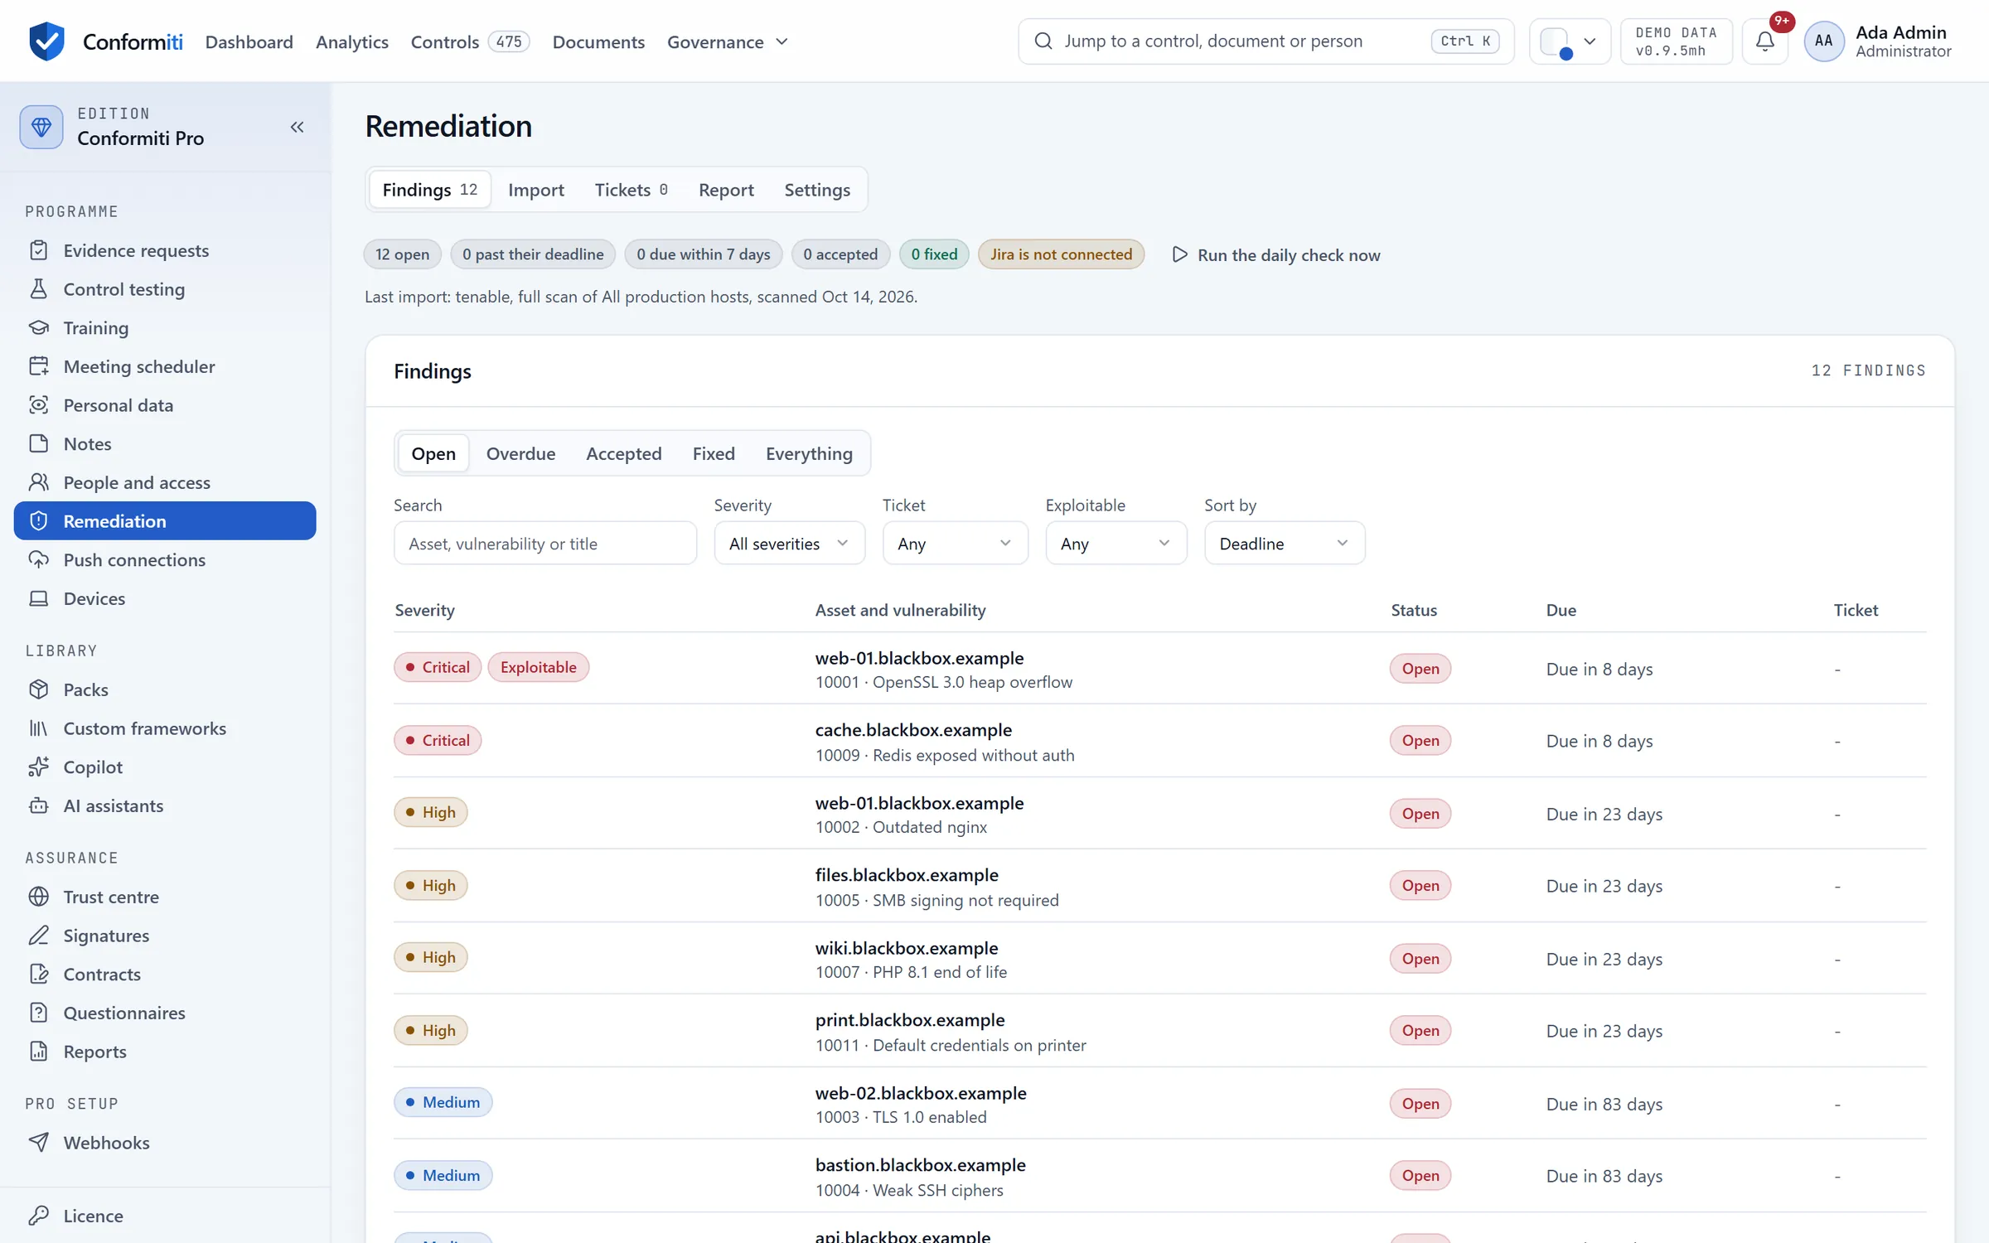Click the Exploitable badge on web-01 row

click(x=538, y=667)
